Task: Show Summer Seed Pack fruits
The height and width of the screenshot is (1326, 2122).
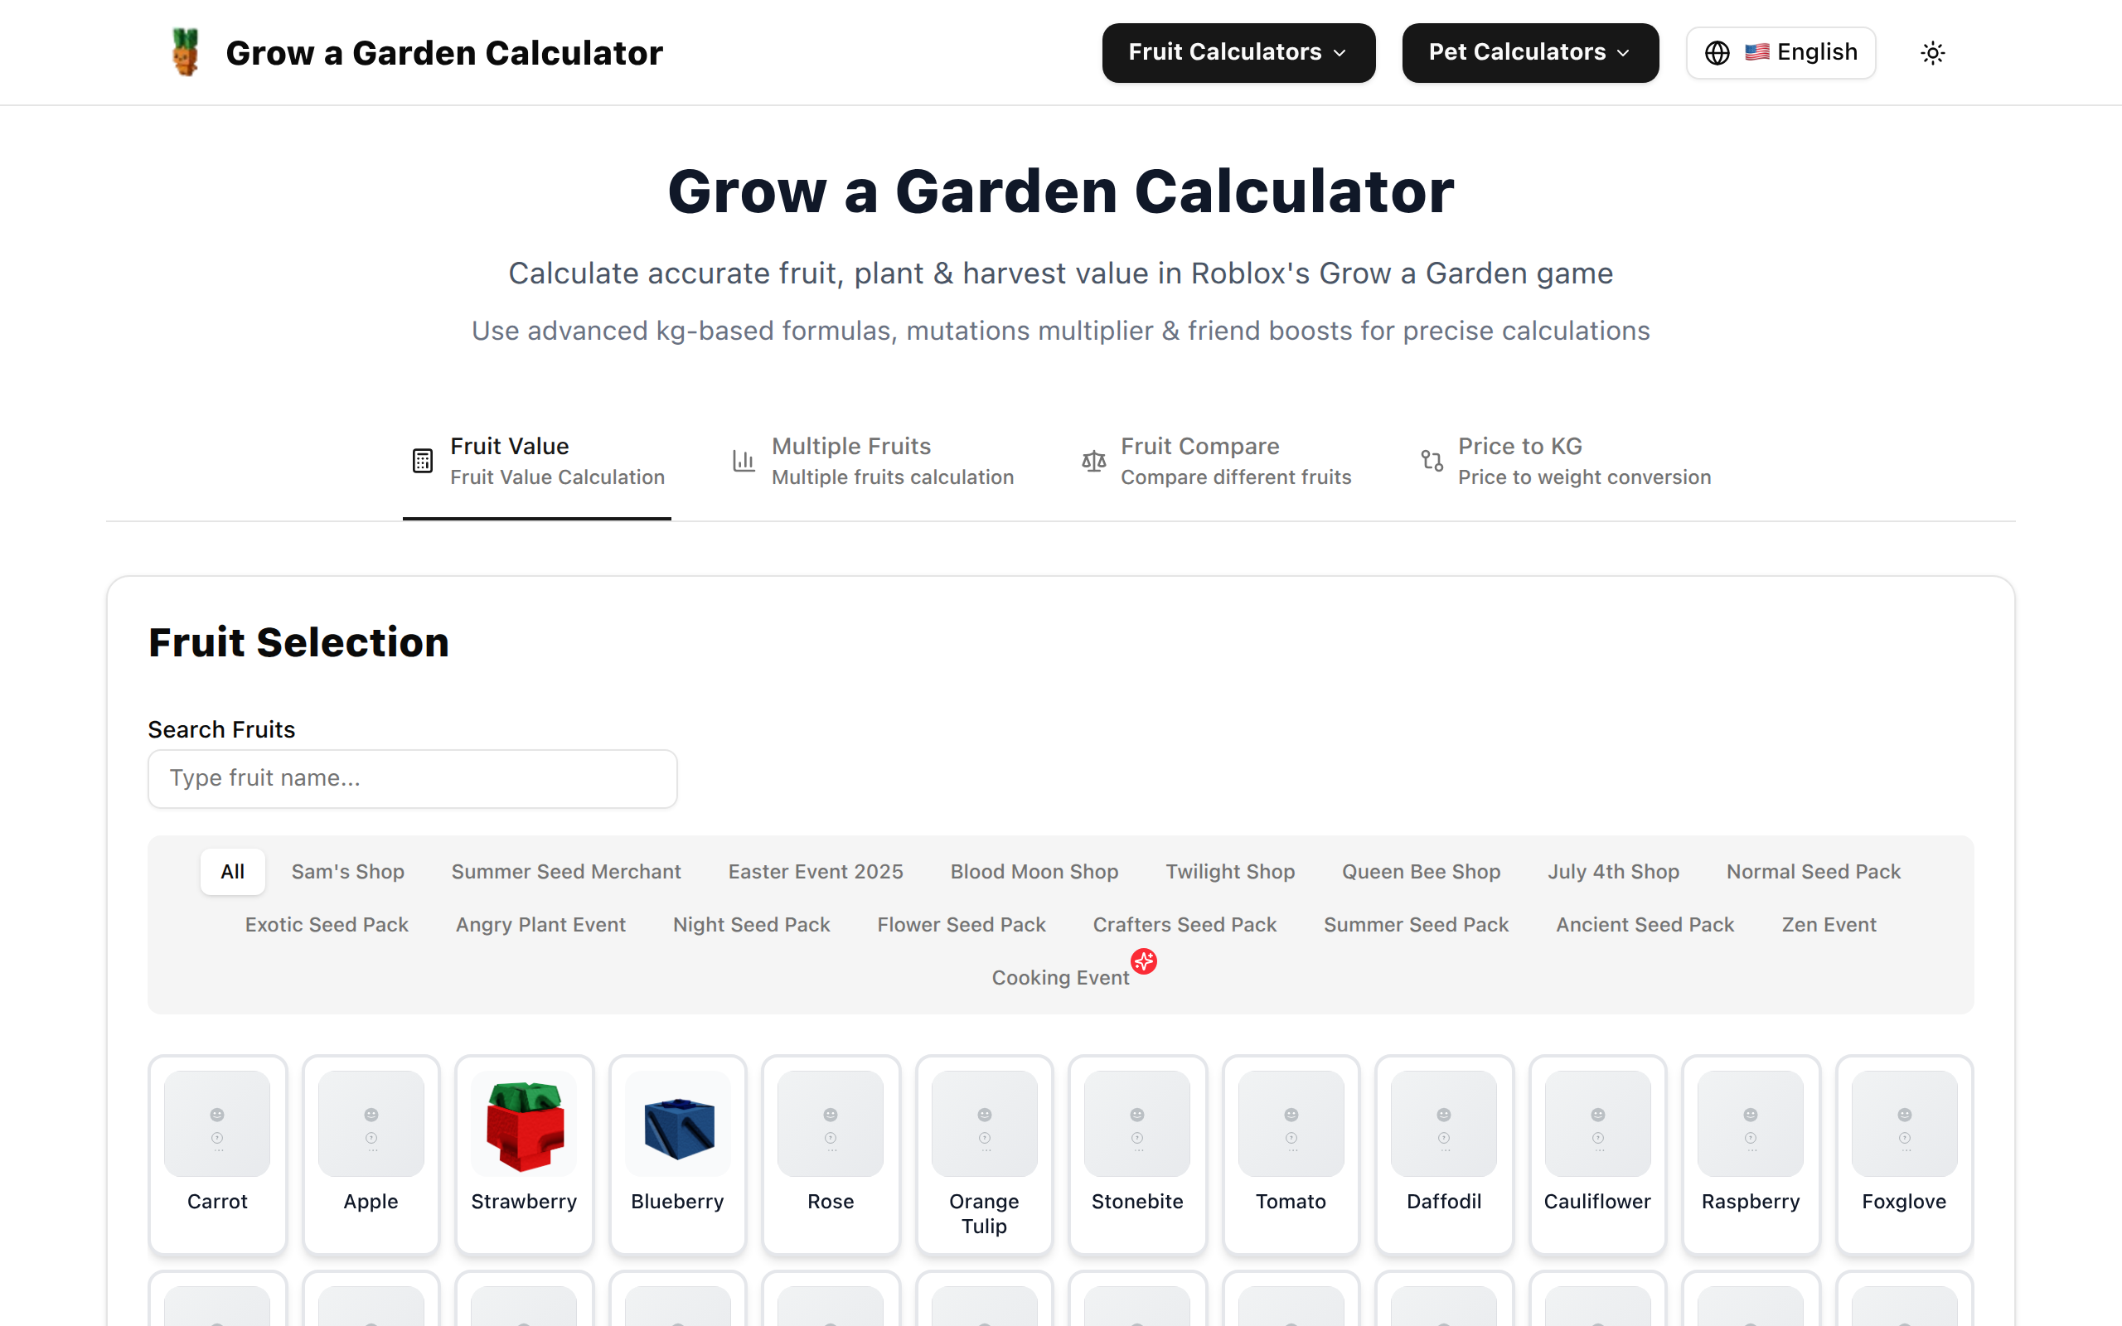Action: click(1415, 924)
